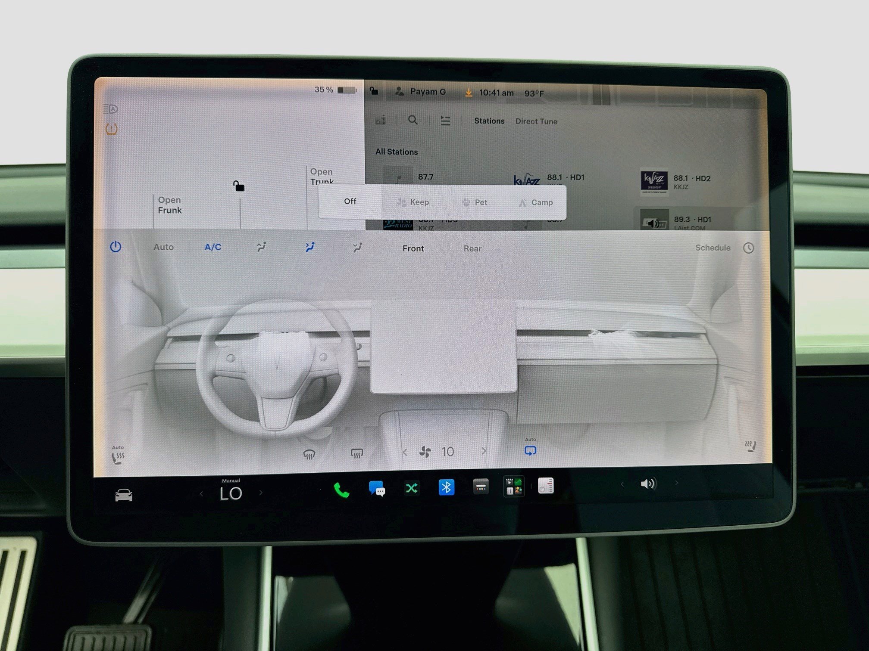Raise temperature with arrow right of LO
This screenshot has height=651, width=869.
[x=261, y=493]
